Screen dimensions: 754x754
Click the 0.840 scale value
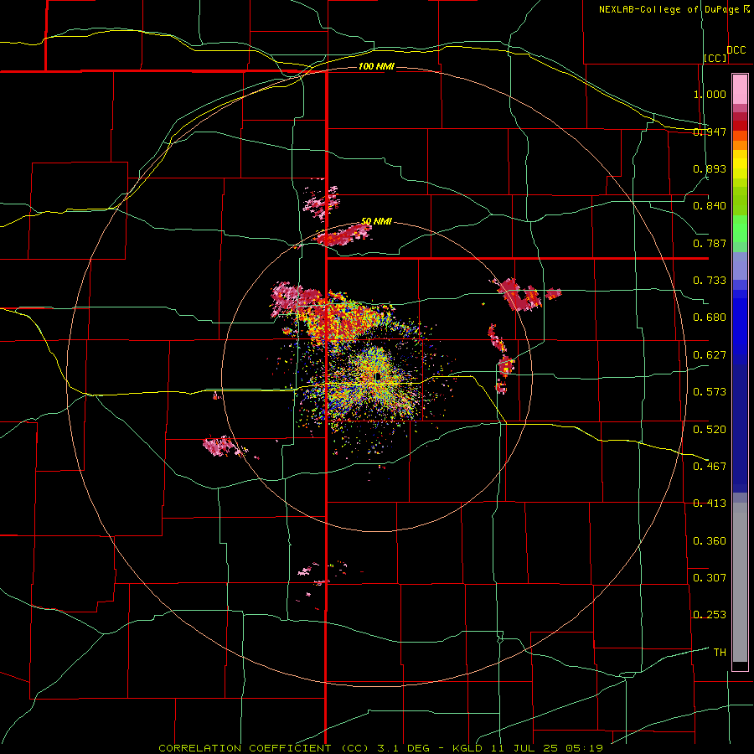point(710,206)
